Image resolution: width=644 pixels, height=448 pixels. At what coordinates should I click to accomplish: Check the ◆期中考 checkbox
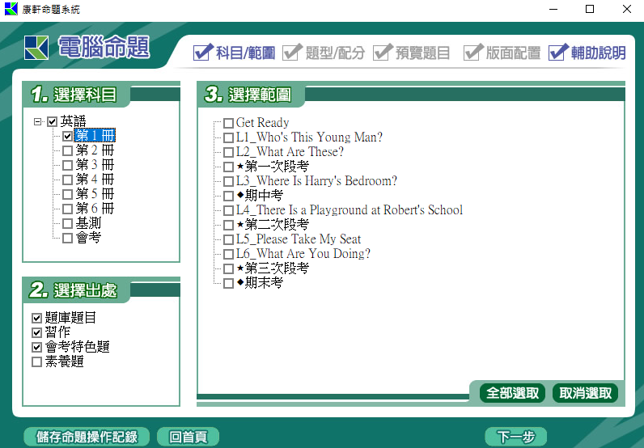tap(228, 196)
